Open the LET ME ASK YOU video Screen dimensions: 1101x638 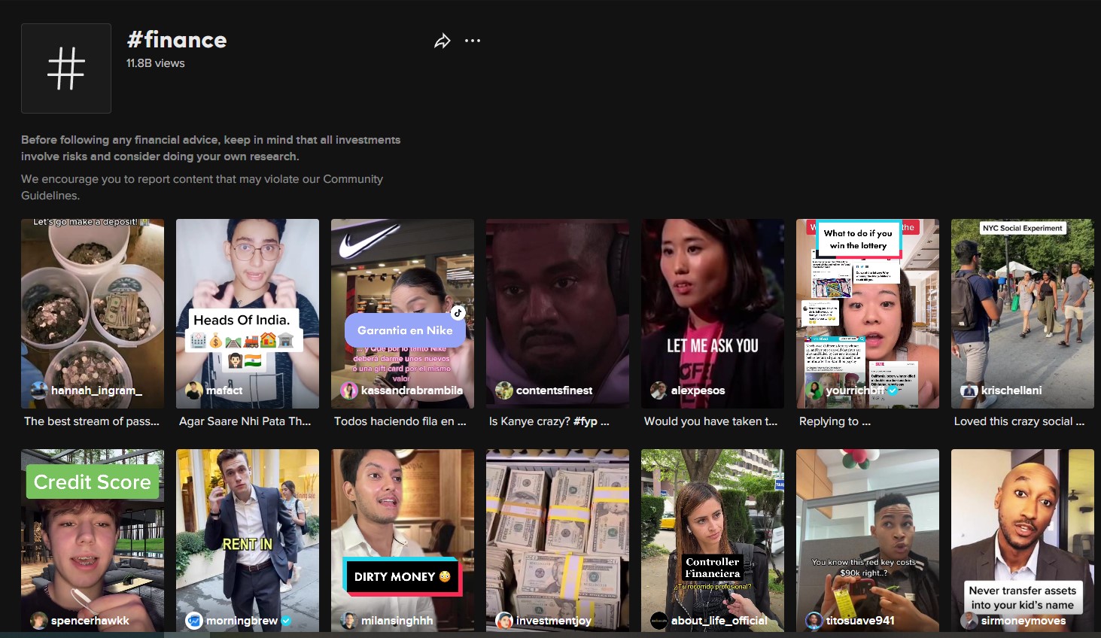tap(713, 314)
